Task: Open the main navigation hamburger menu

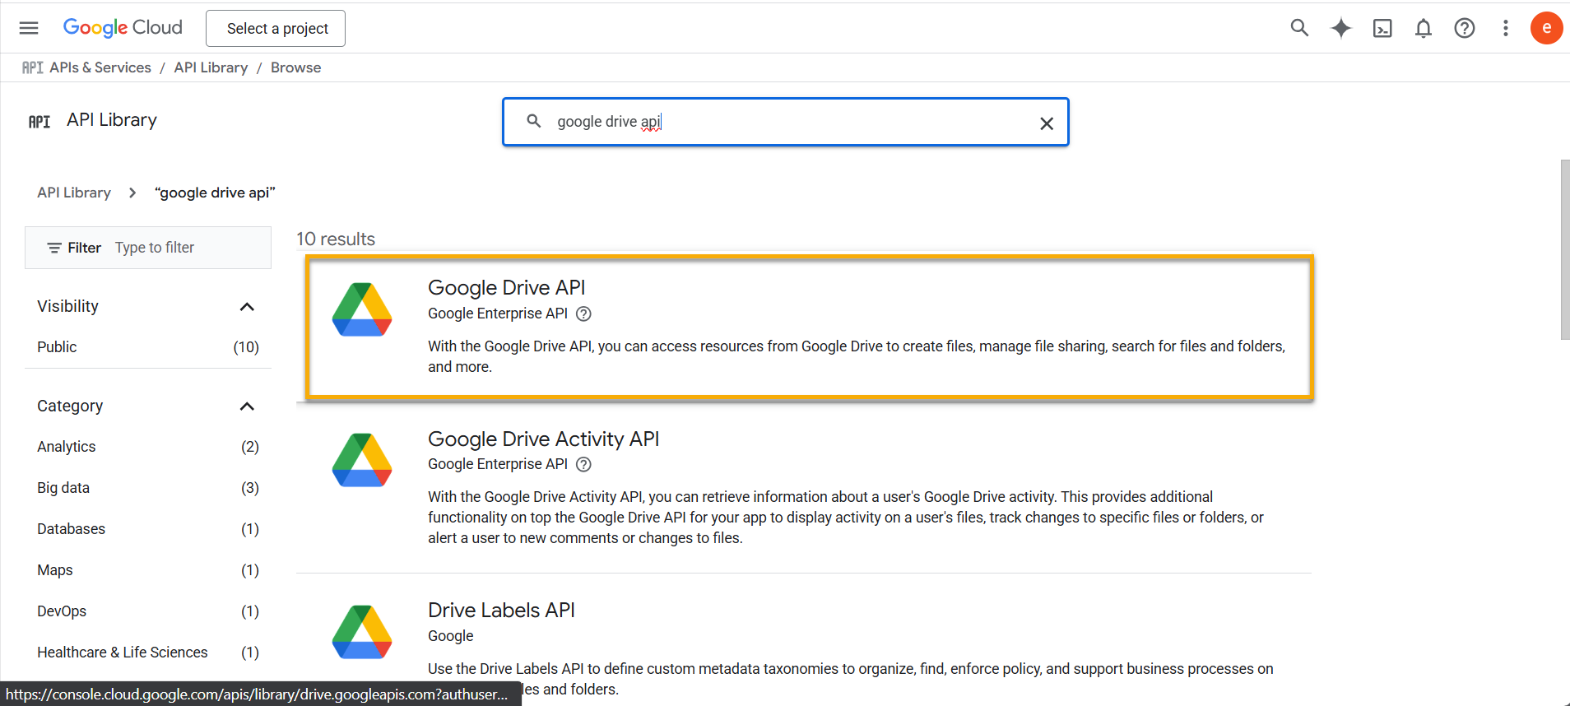Action: click(29, 28)
